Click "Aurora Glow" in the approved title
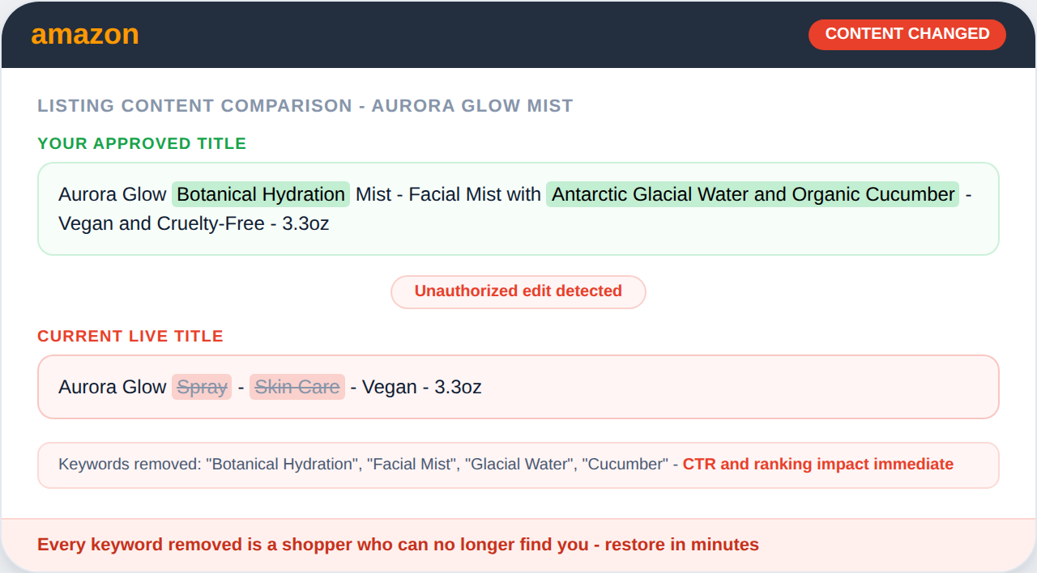 [x=112, y=194]
